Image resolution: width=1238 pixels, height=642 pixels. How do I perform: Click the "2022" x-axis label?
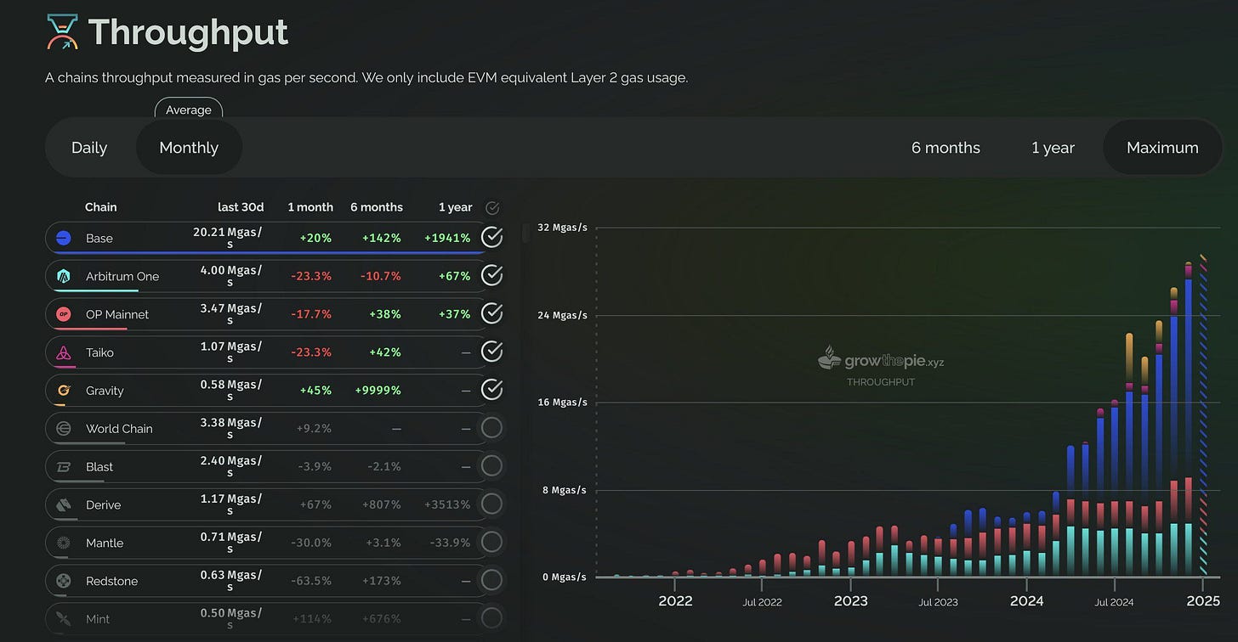(676, 601)
